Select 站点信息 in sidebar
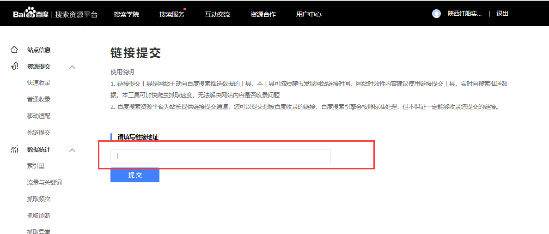 [x=39, y=50]
